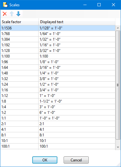Maximize the Scales window

(99, 5)
